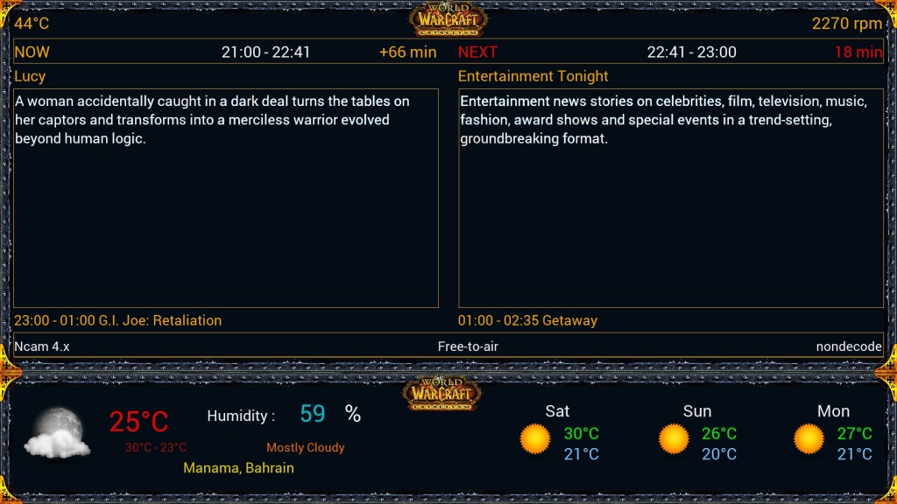Click the Lucy description text box
The image size is (897, 504).
click(226, 198)
